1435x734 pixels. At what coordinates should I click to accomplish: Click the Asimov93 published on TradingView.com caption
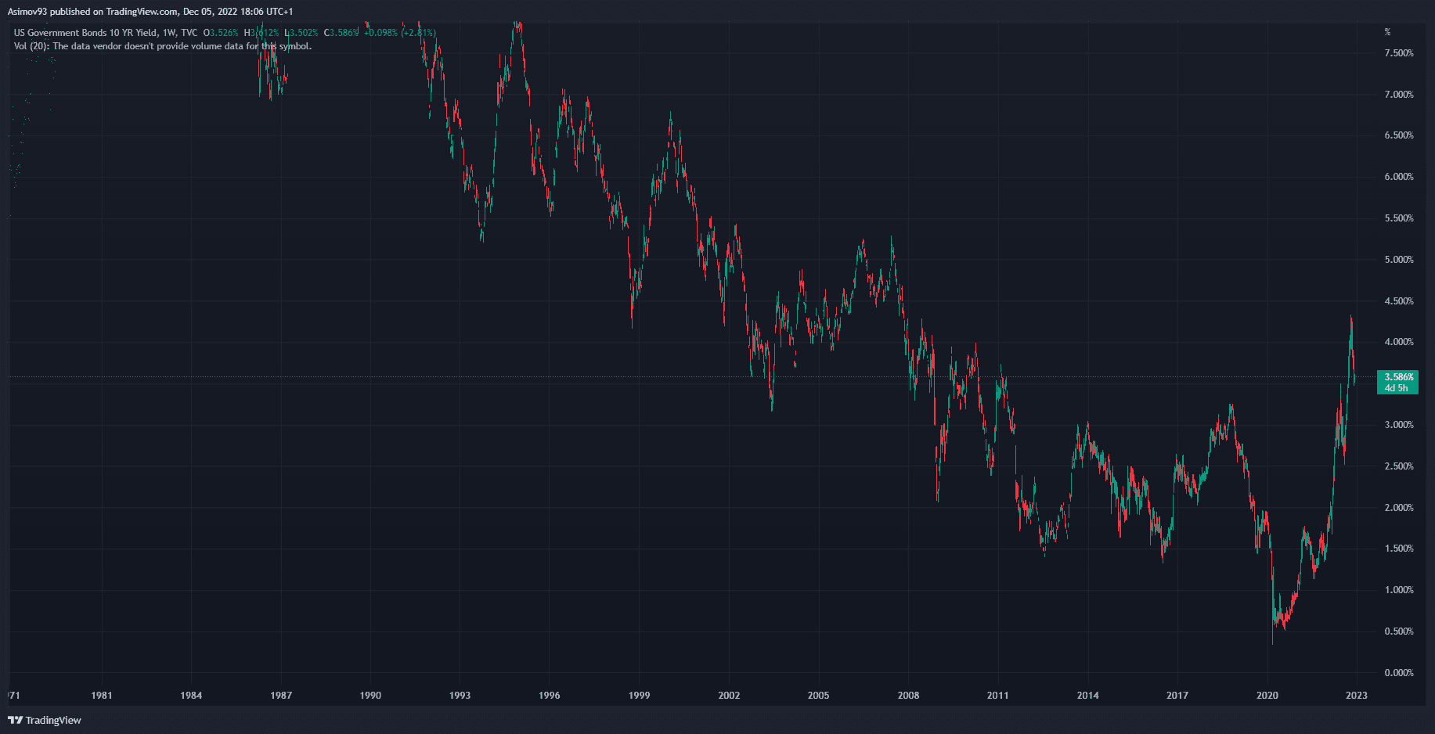pos(150,12)
